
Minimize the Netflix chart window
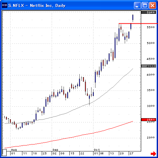pyautogui.click(x=137, y=5)
